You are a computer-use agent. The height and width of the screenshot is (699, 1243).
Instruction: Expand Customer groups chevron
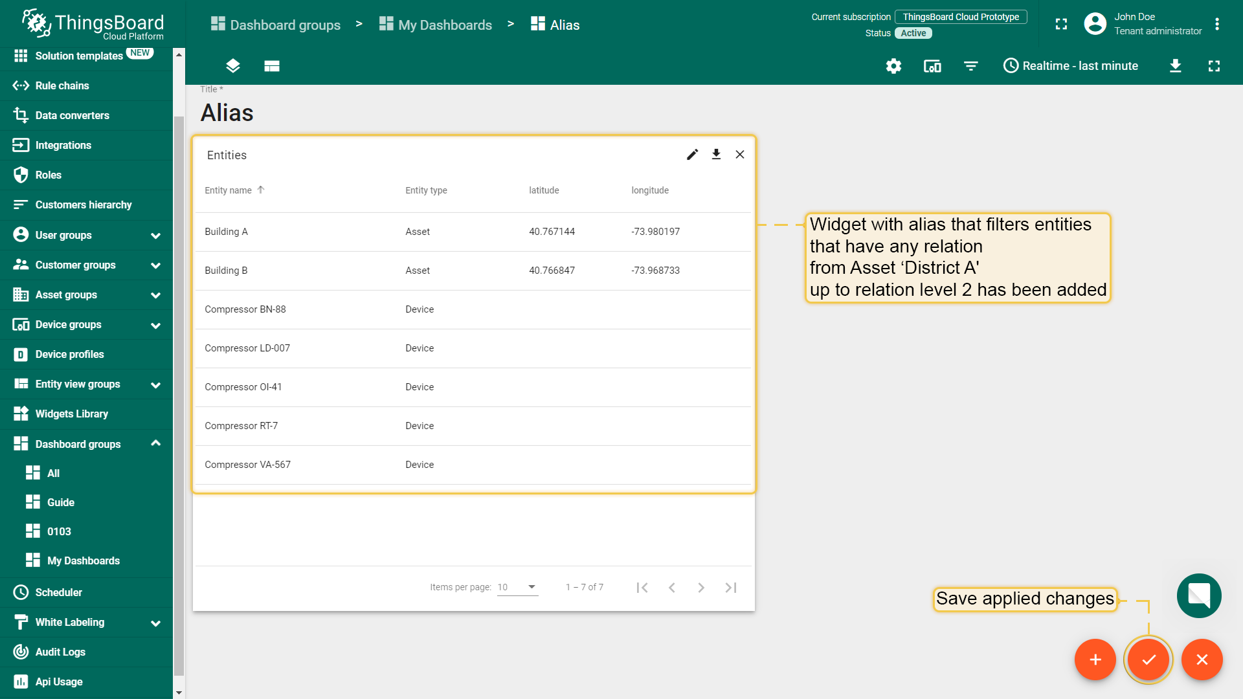[155, 265]
